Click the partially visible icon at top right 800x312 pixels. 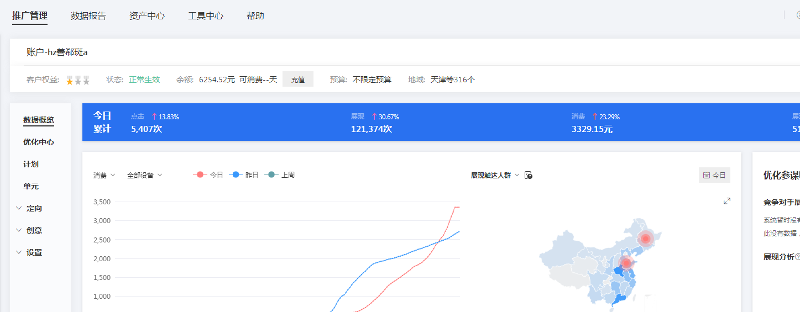click(x=797, y=15)
